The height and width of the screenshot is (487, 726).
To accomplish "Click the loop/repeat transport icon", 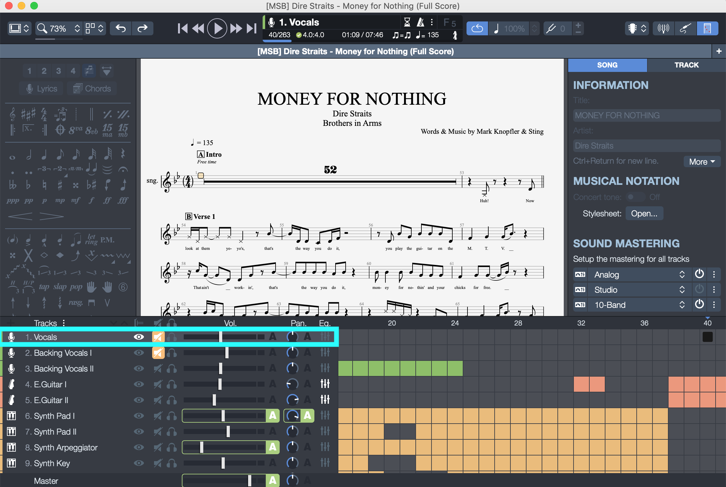I will (478, 28).
